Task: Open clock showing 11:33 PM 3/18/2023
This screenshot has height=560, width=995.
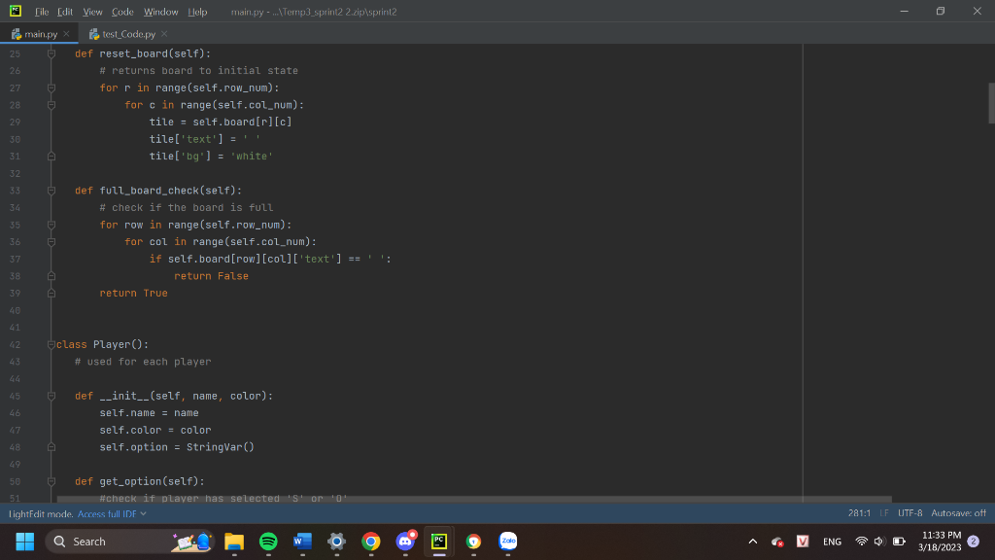Action: pyautogui.click(x=940, y=542)
